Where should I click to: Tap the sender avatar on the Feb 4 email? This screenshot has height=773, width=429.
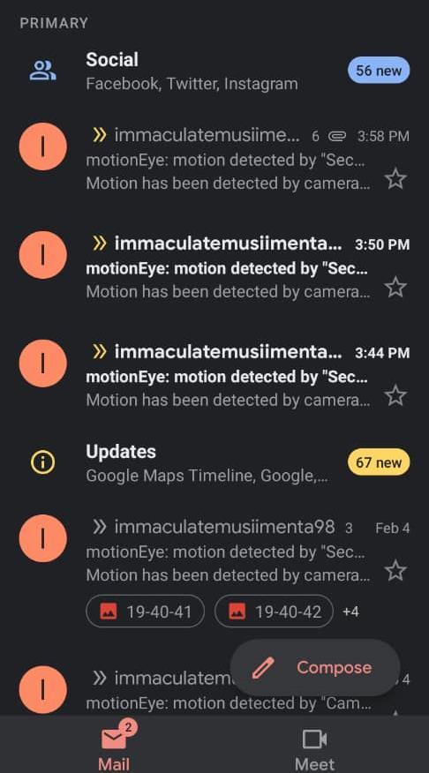(43, 538)
